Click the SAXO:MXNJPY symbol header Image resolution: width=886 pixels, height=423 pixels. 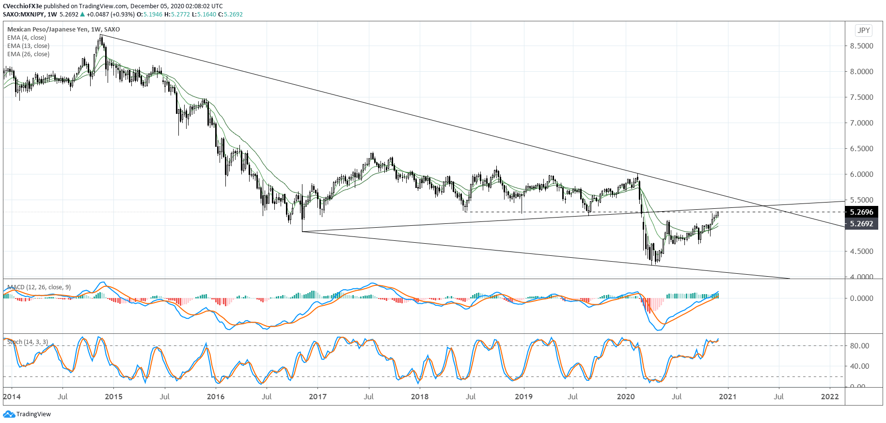(24, 15)
